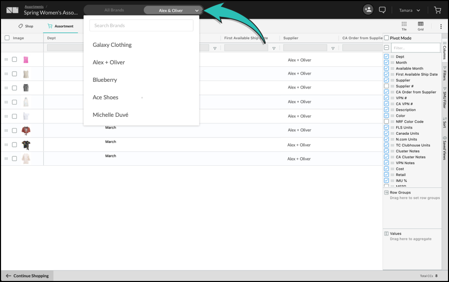Image resolution: width=449 pixels, height=282 pixels.
Task: Click the Supplier column filter input
Action: tap(305, 48)
